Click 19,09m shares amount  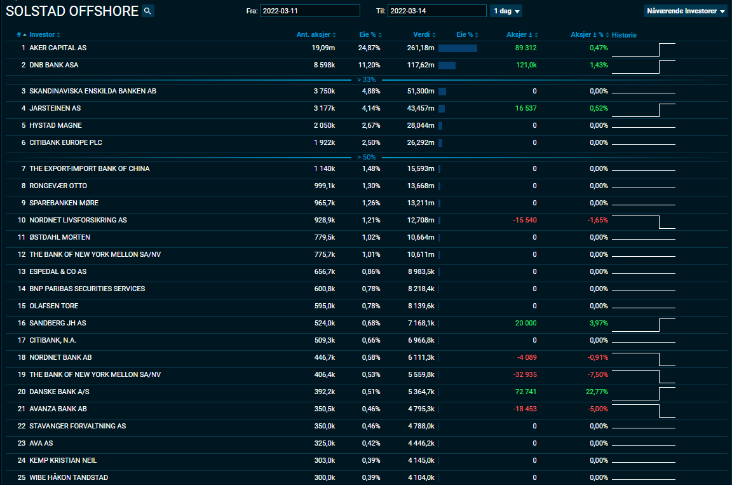tap(323, 48)
